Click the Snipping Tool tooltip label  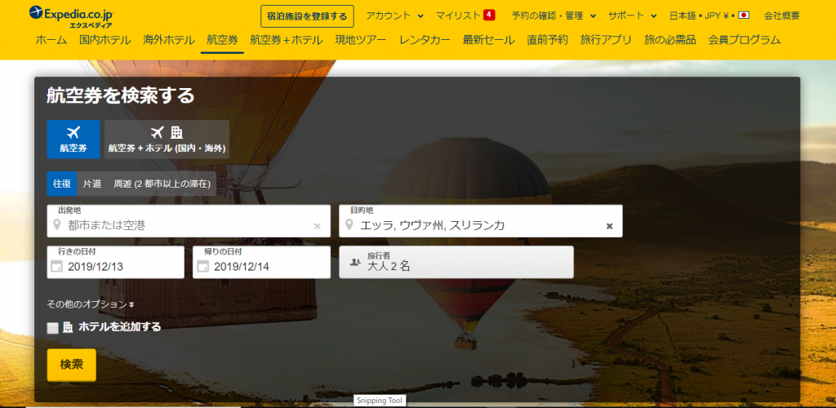point(379,401)
